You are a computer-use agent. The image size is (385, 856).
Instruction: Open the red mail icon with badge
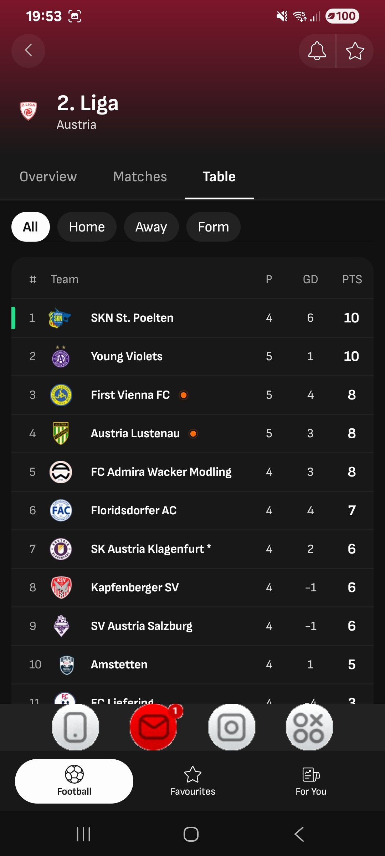point(154,727)
